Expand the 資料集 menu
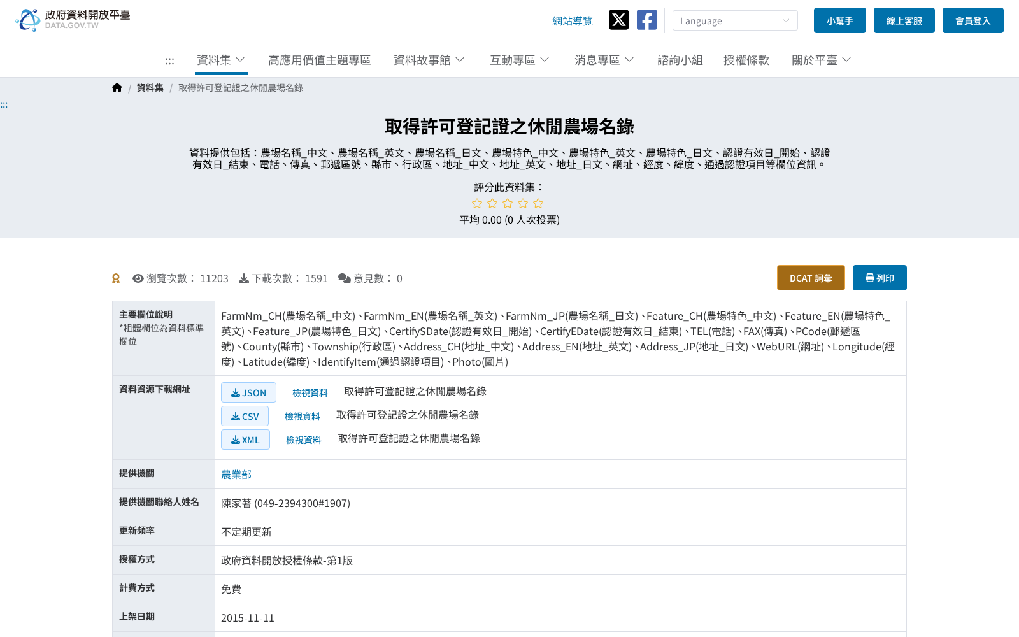Screen dimensions: 1019x637 click(221, 60)
